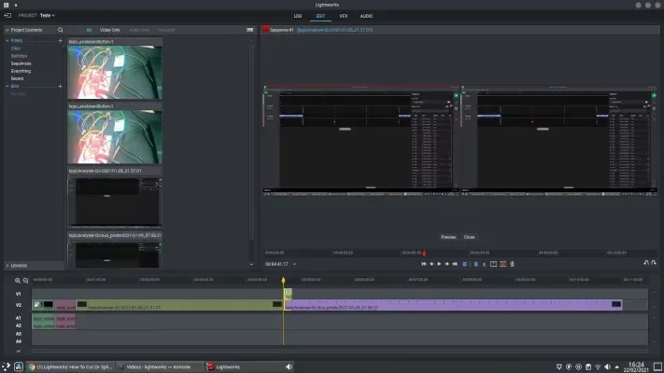The image size is (664, 373).
Task: Undo the last edit in the viewer
Action: click(646, 263)
